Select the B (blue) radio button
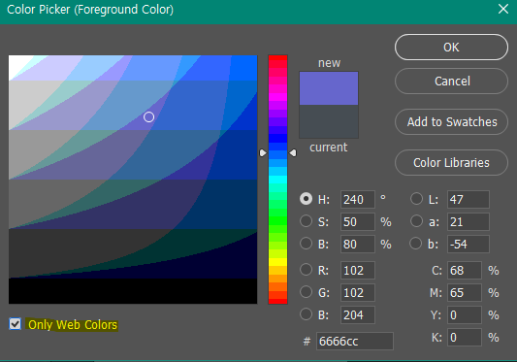The image size is (517, 362). click(306, 314)
